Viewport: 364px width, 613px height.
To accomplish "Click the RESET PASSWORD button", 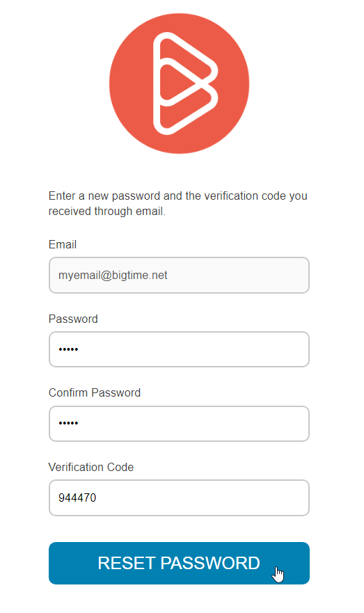I will coord(179,564).
